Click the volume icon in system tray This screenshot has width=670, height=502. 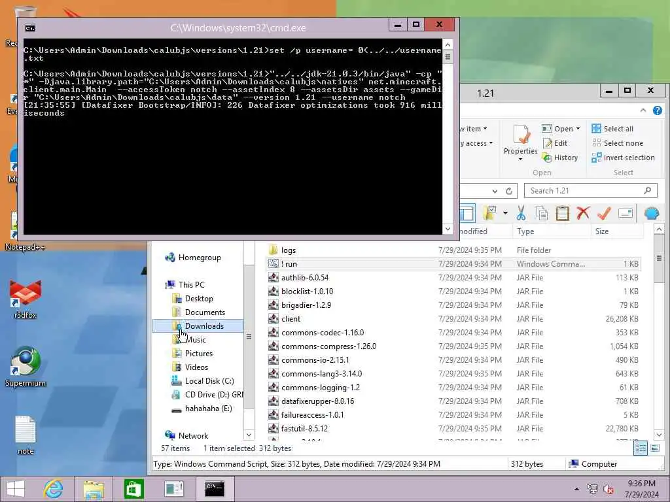tap(608, 489)
